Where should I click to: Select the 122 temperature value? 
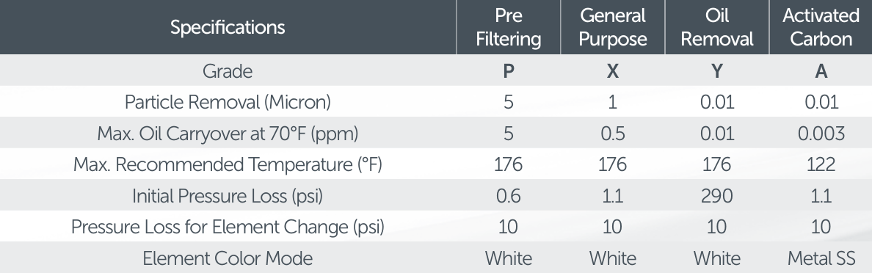pyautogui.click(x=821, y=164)
